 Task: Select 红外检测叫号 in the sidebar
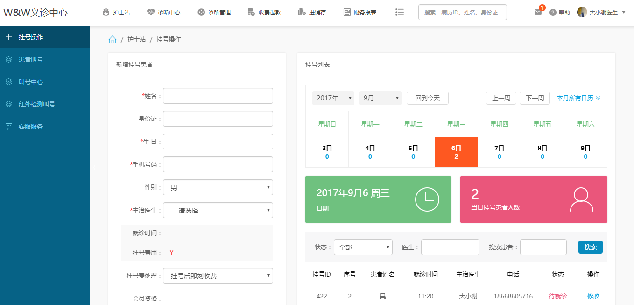coord(45,104)
